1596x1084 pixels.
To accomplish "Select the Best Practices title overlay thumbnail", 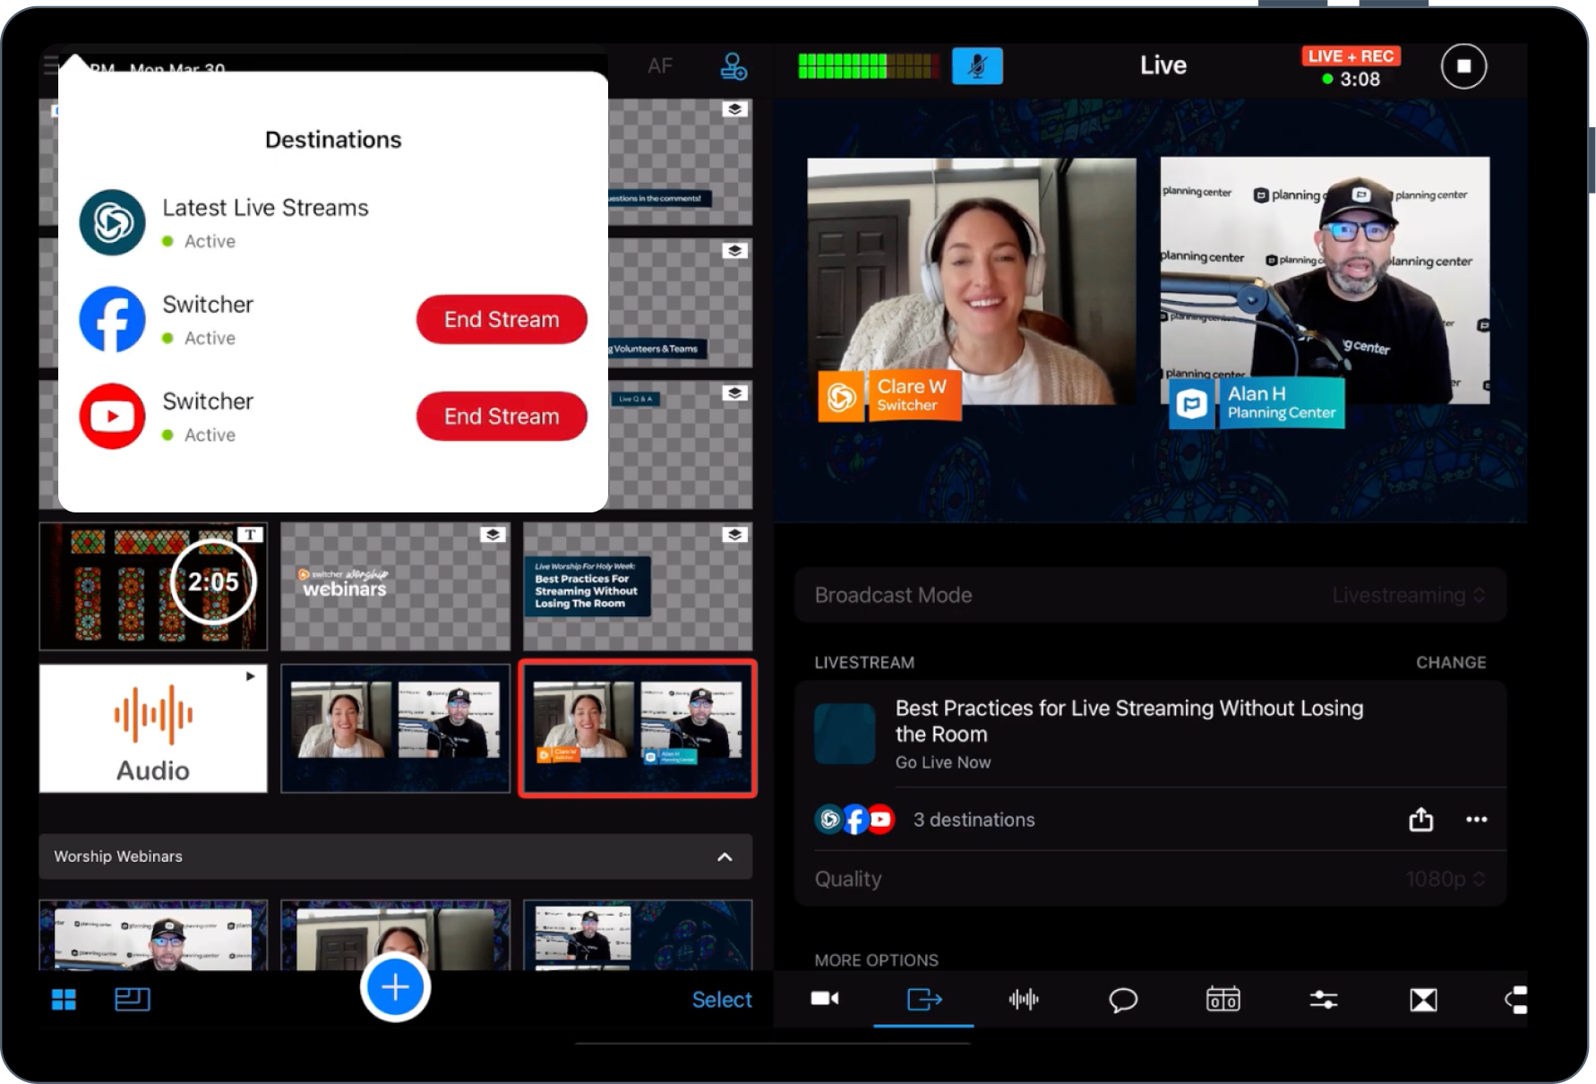I will [x=638, y=587].
